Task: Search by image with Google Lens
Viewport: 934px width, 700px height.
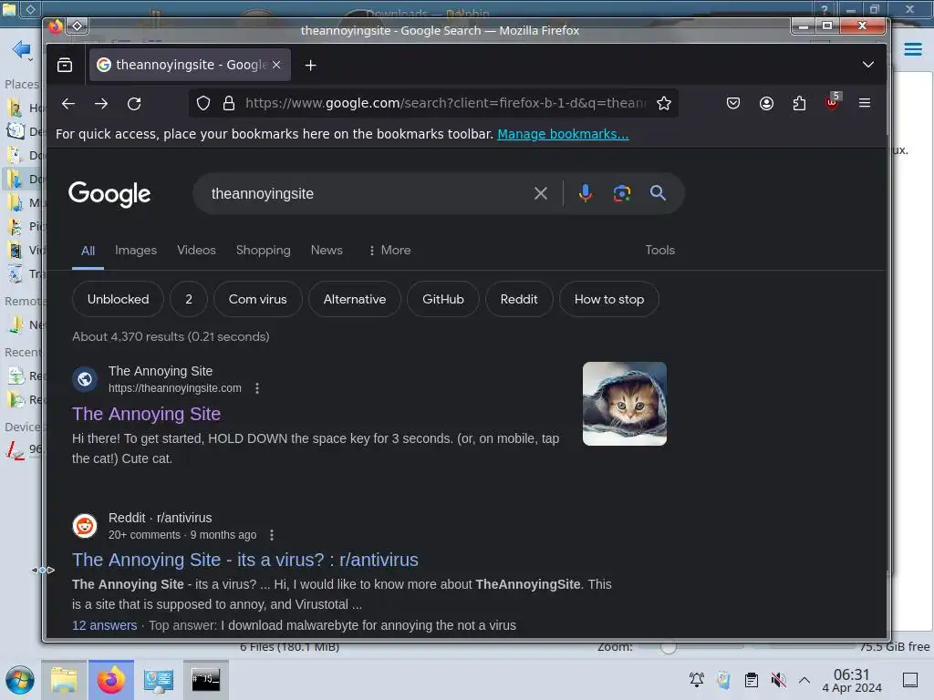Action: [622, 193]
